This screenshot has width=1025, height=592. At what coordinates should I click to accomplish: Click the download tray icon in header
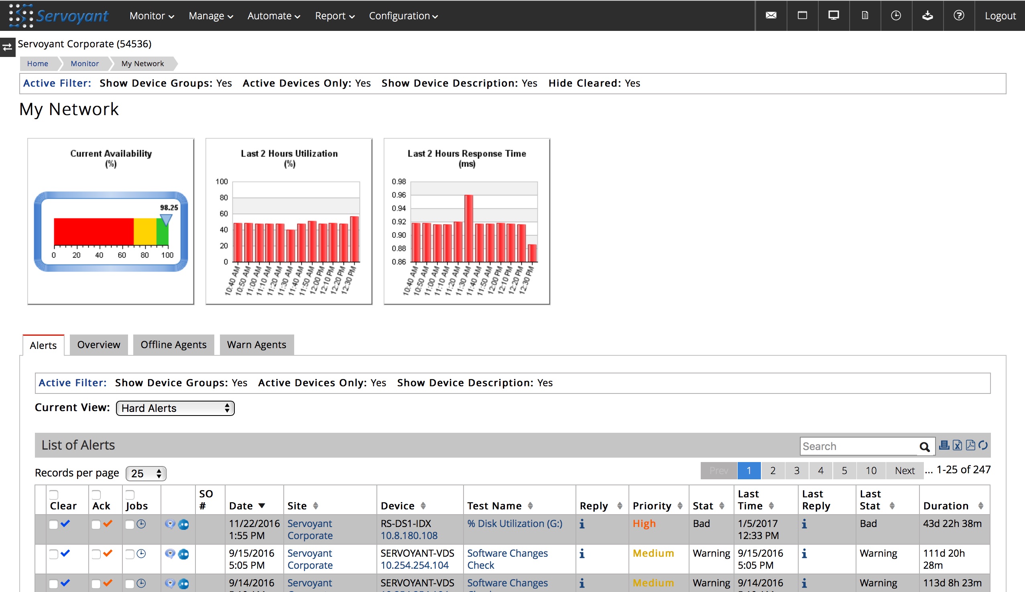927,16
